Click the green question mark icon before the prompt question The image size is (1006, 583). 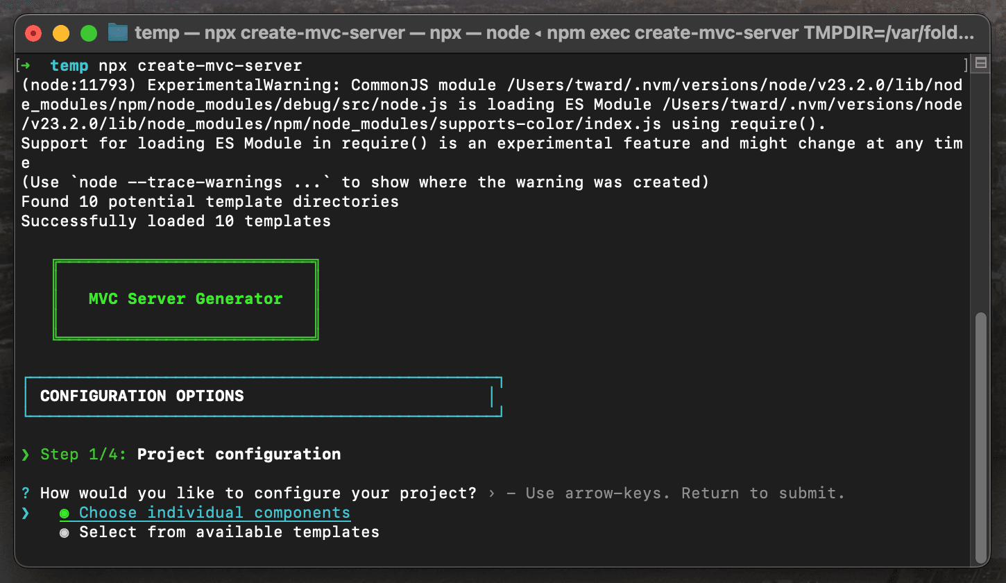coord(26,493)
